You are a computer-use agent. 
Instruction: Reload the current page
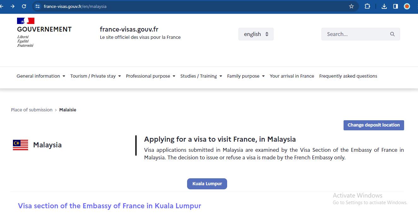pos(24,6)
